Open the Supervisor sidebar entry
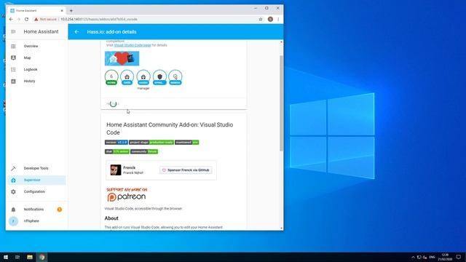 (36, 180)
